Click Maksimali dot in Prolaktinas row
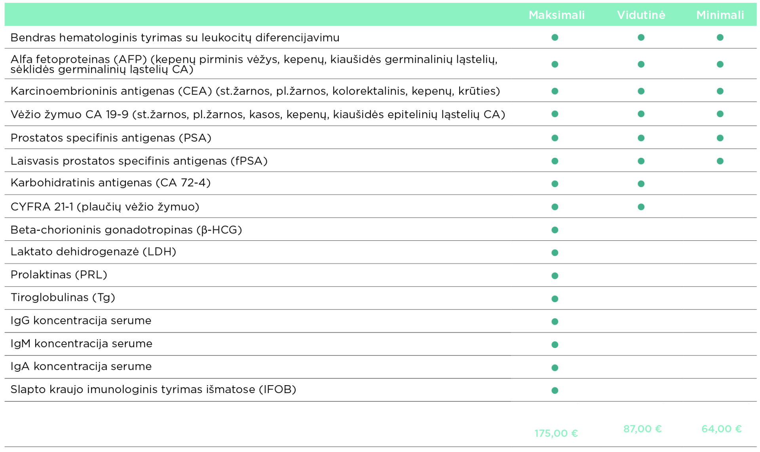Image resolution: width=760 pixels, height=452 pixels. pyautogui.click(x=555, y=276)
